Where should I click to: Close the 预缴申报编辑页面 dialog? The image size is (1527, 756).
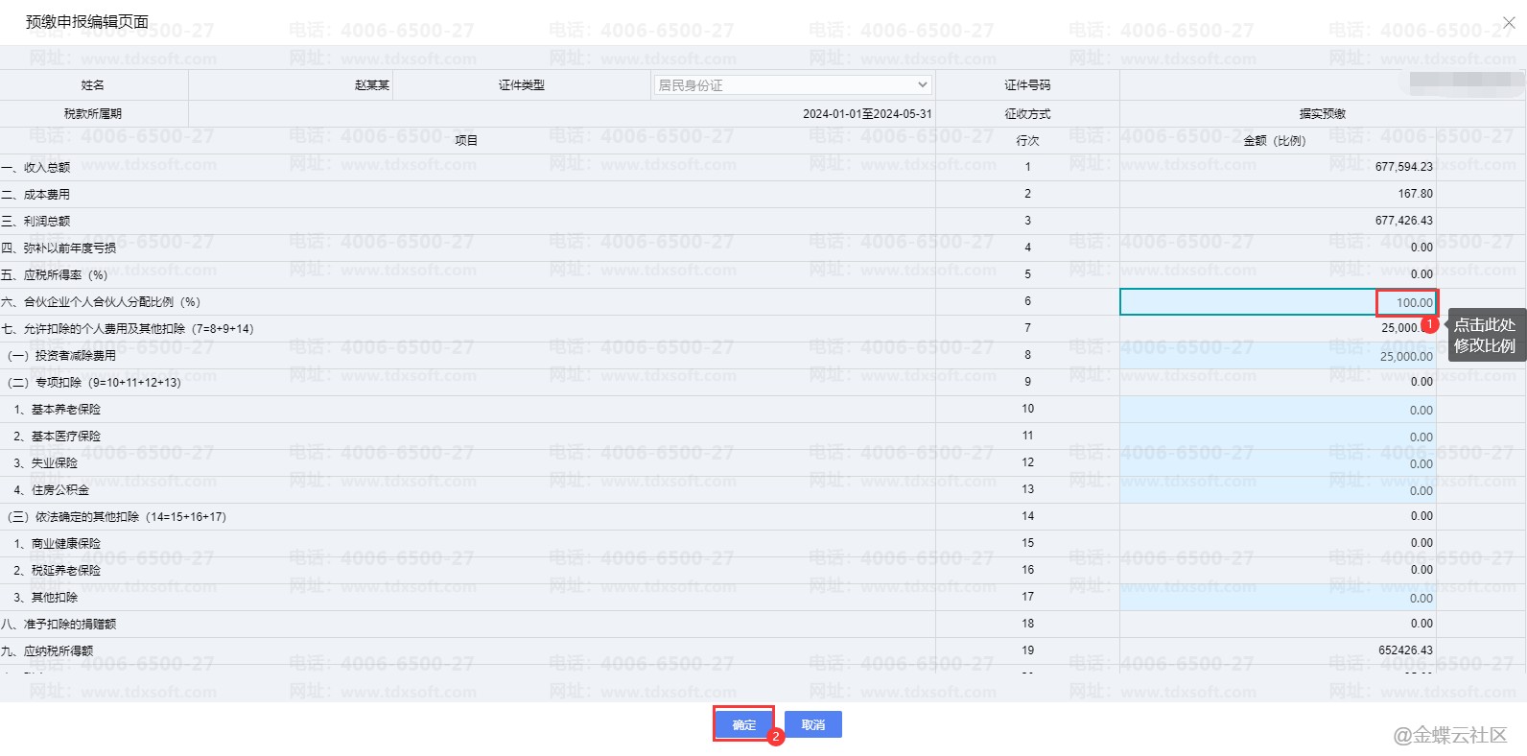pyautogui.click(x=1509, y=22)
